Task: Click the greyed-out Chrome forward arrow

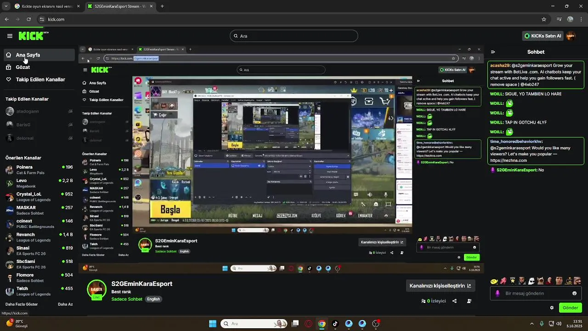Action: click(x=17, y=19)
